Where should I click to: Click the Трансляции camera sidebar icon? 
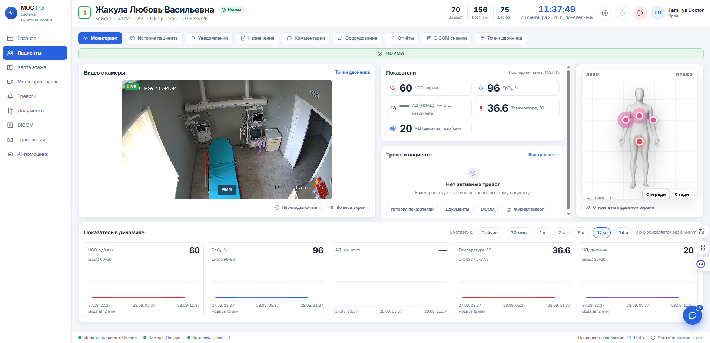[10, 139]
